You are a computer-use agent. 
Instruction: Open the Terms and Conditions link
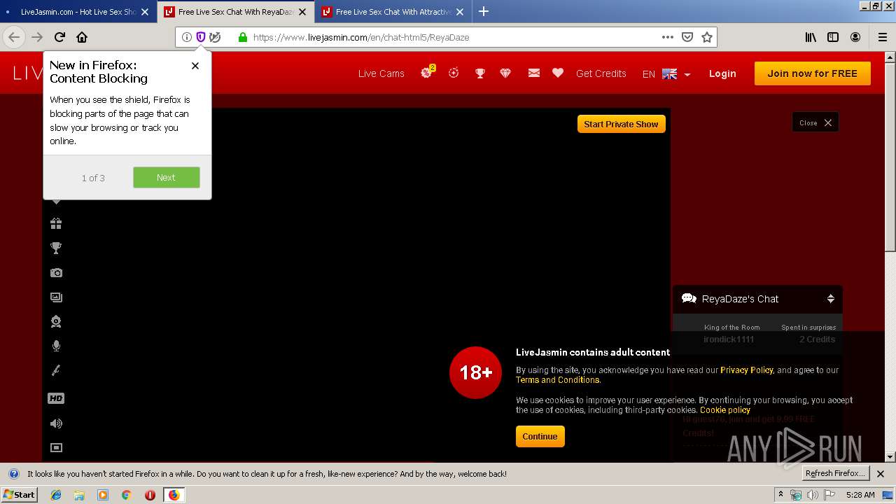[557, 380]
